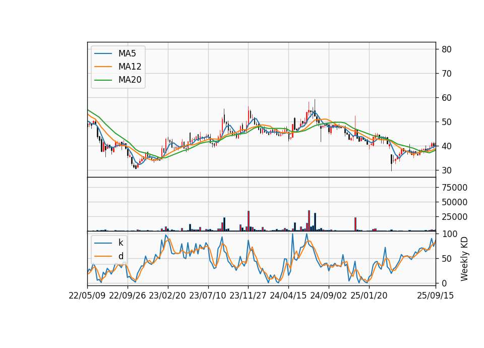Click the KD axis value 100

(x=449, y=234)
